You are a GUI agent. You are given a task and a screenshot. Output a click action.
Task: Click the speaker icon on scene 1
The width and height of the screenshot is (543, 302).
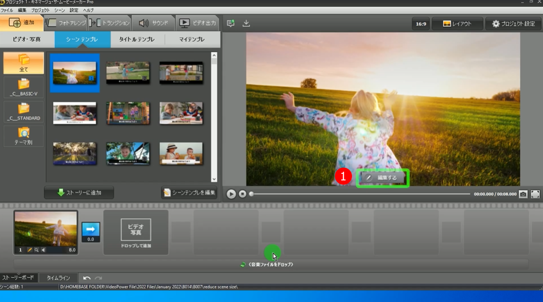pyautogui.click(x=43, y=250)
